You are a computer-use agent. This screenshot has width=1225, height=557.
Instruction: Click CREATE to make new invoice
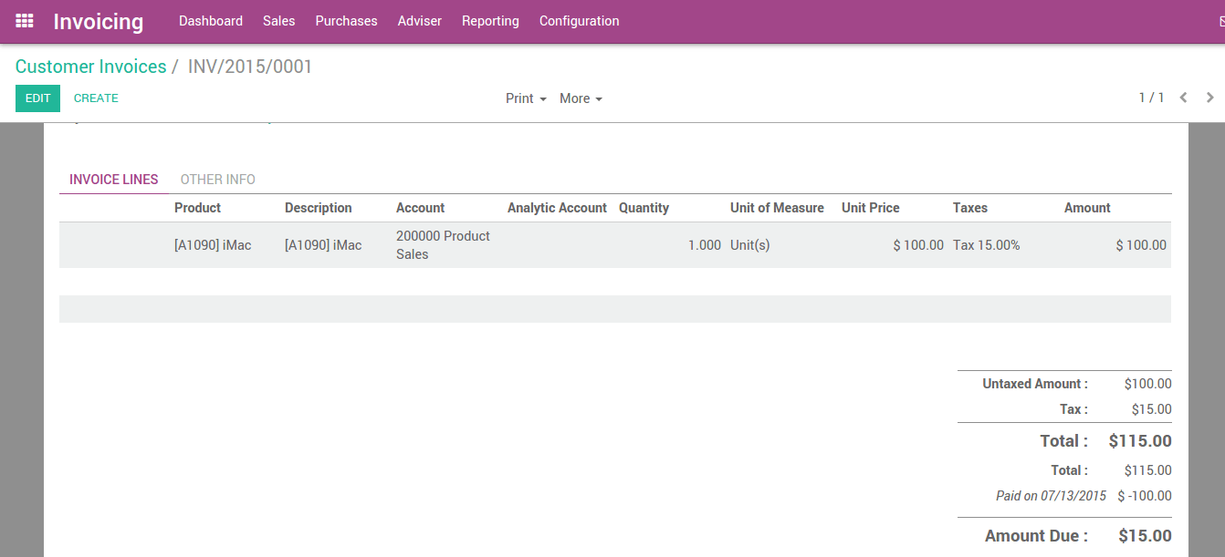[x=96, y=98]
